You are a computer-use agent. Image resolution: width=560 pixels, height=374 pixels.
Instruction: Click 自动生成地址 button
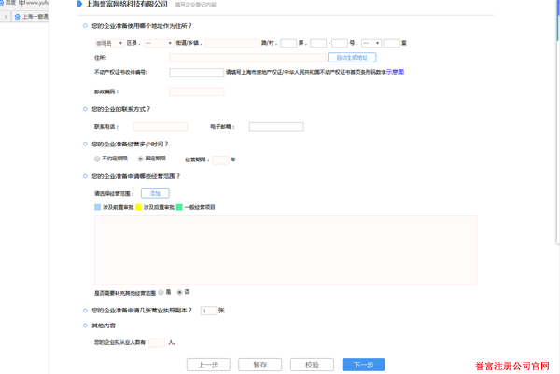pyautogui.click(x=351, y=58)
